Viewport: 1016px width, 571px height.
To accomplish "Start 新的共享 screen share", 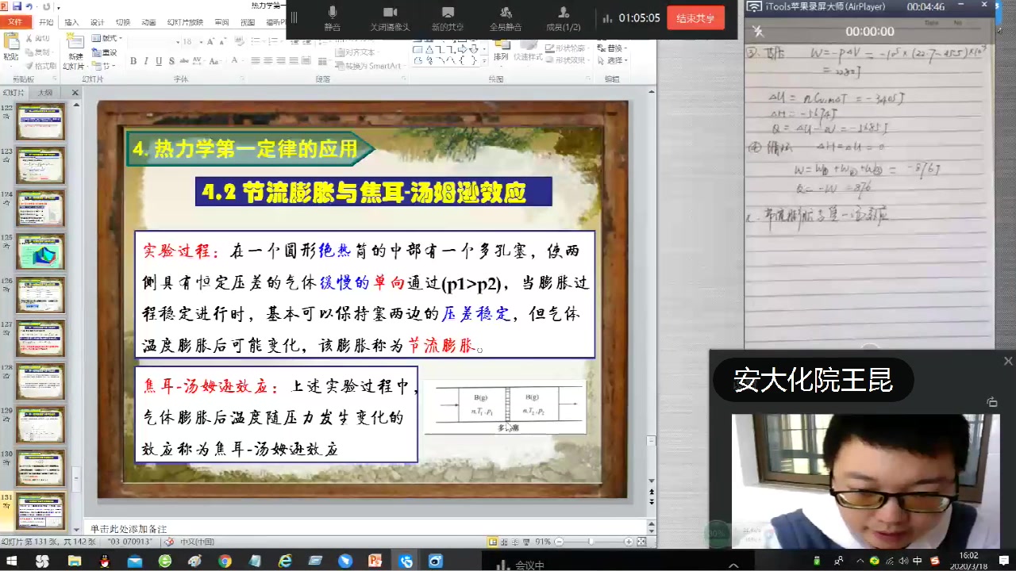I will click(x=448, y=18).
